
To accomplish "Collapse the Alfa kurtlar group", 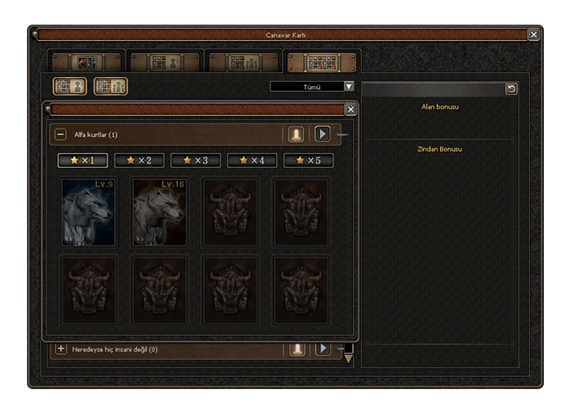I will point(60,134).
